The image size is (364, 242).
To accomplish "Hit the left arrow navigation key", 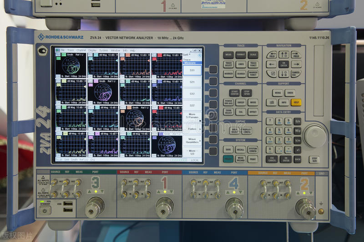I will point(271,64).
